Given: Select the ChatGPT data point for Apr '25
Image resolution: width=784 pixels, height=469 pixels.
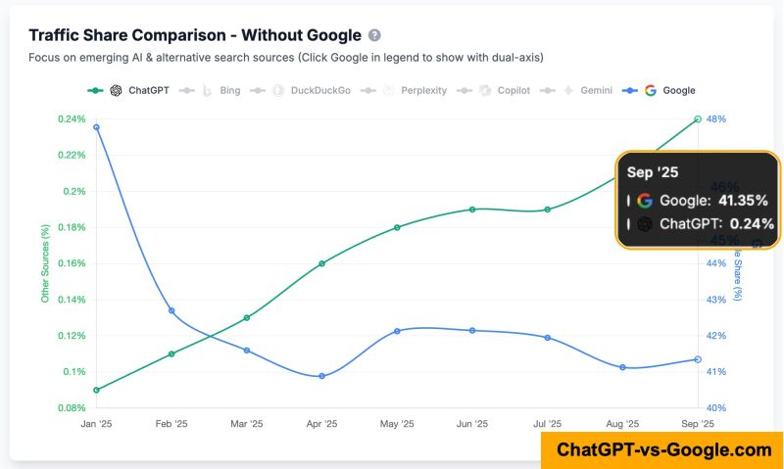Looking at the screenshot, I should (x=321, y=263).
